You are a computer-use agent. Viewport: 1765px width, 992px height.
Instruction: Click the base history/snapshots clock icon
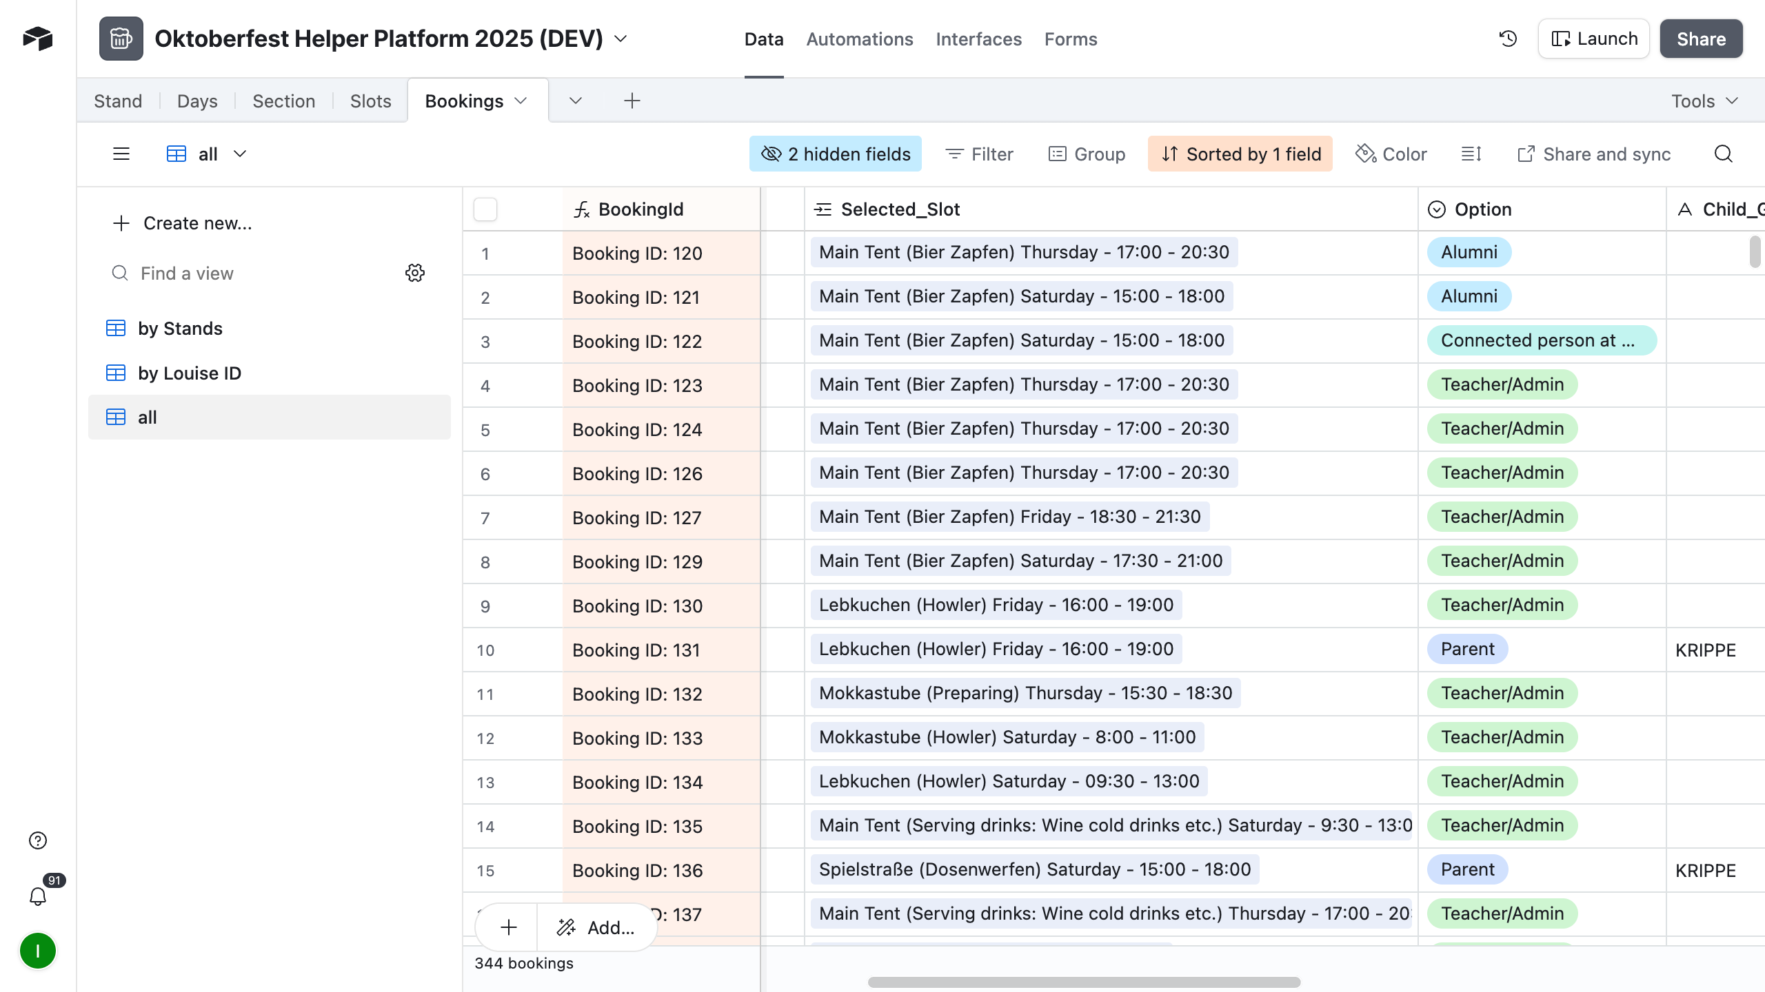(1507, 39)
